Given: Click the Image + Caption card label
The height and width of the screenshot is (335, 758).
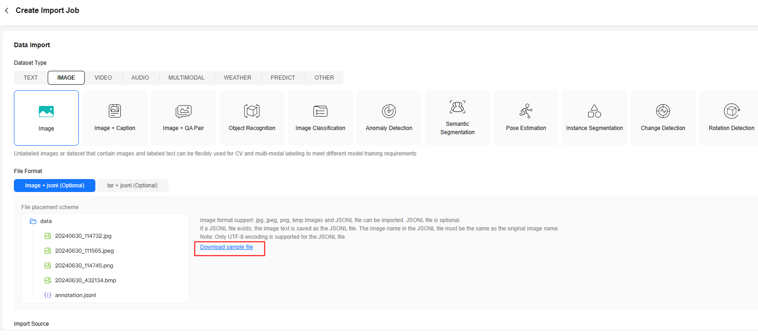Looking at the screenshot, I should click(x=115, y=128).
